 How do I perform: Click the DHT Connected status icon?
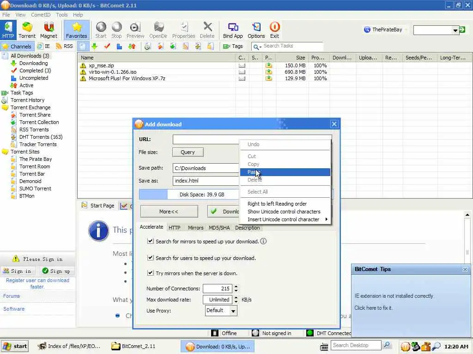(x=309, y=333)
